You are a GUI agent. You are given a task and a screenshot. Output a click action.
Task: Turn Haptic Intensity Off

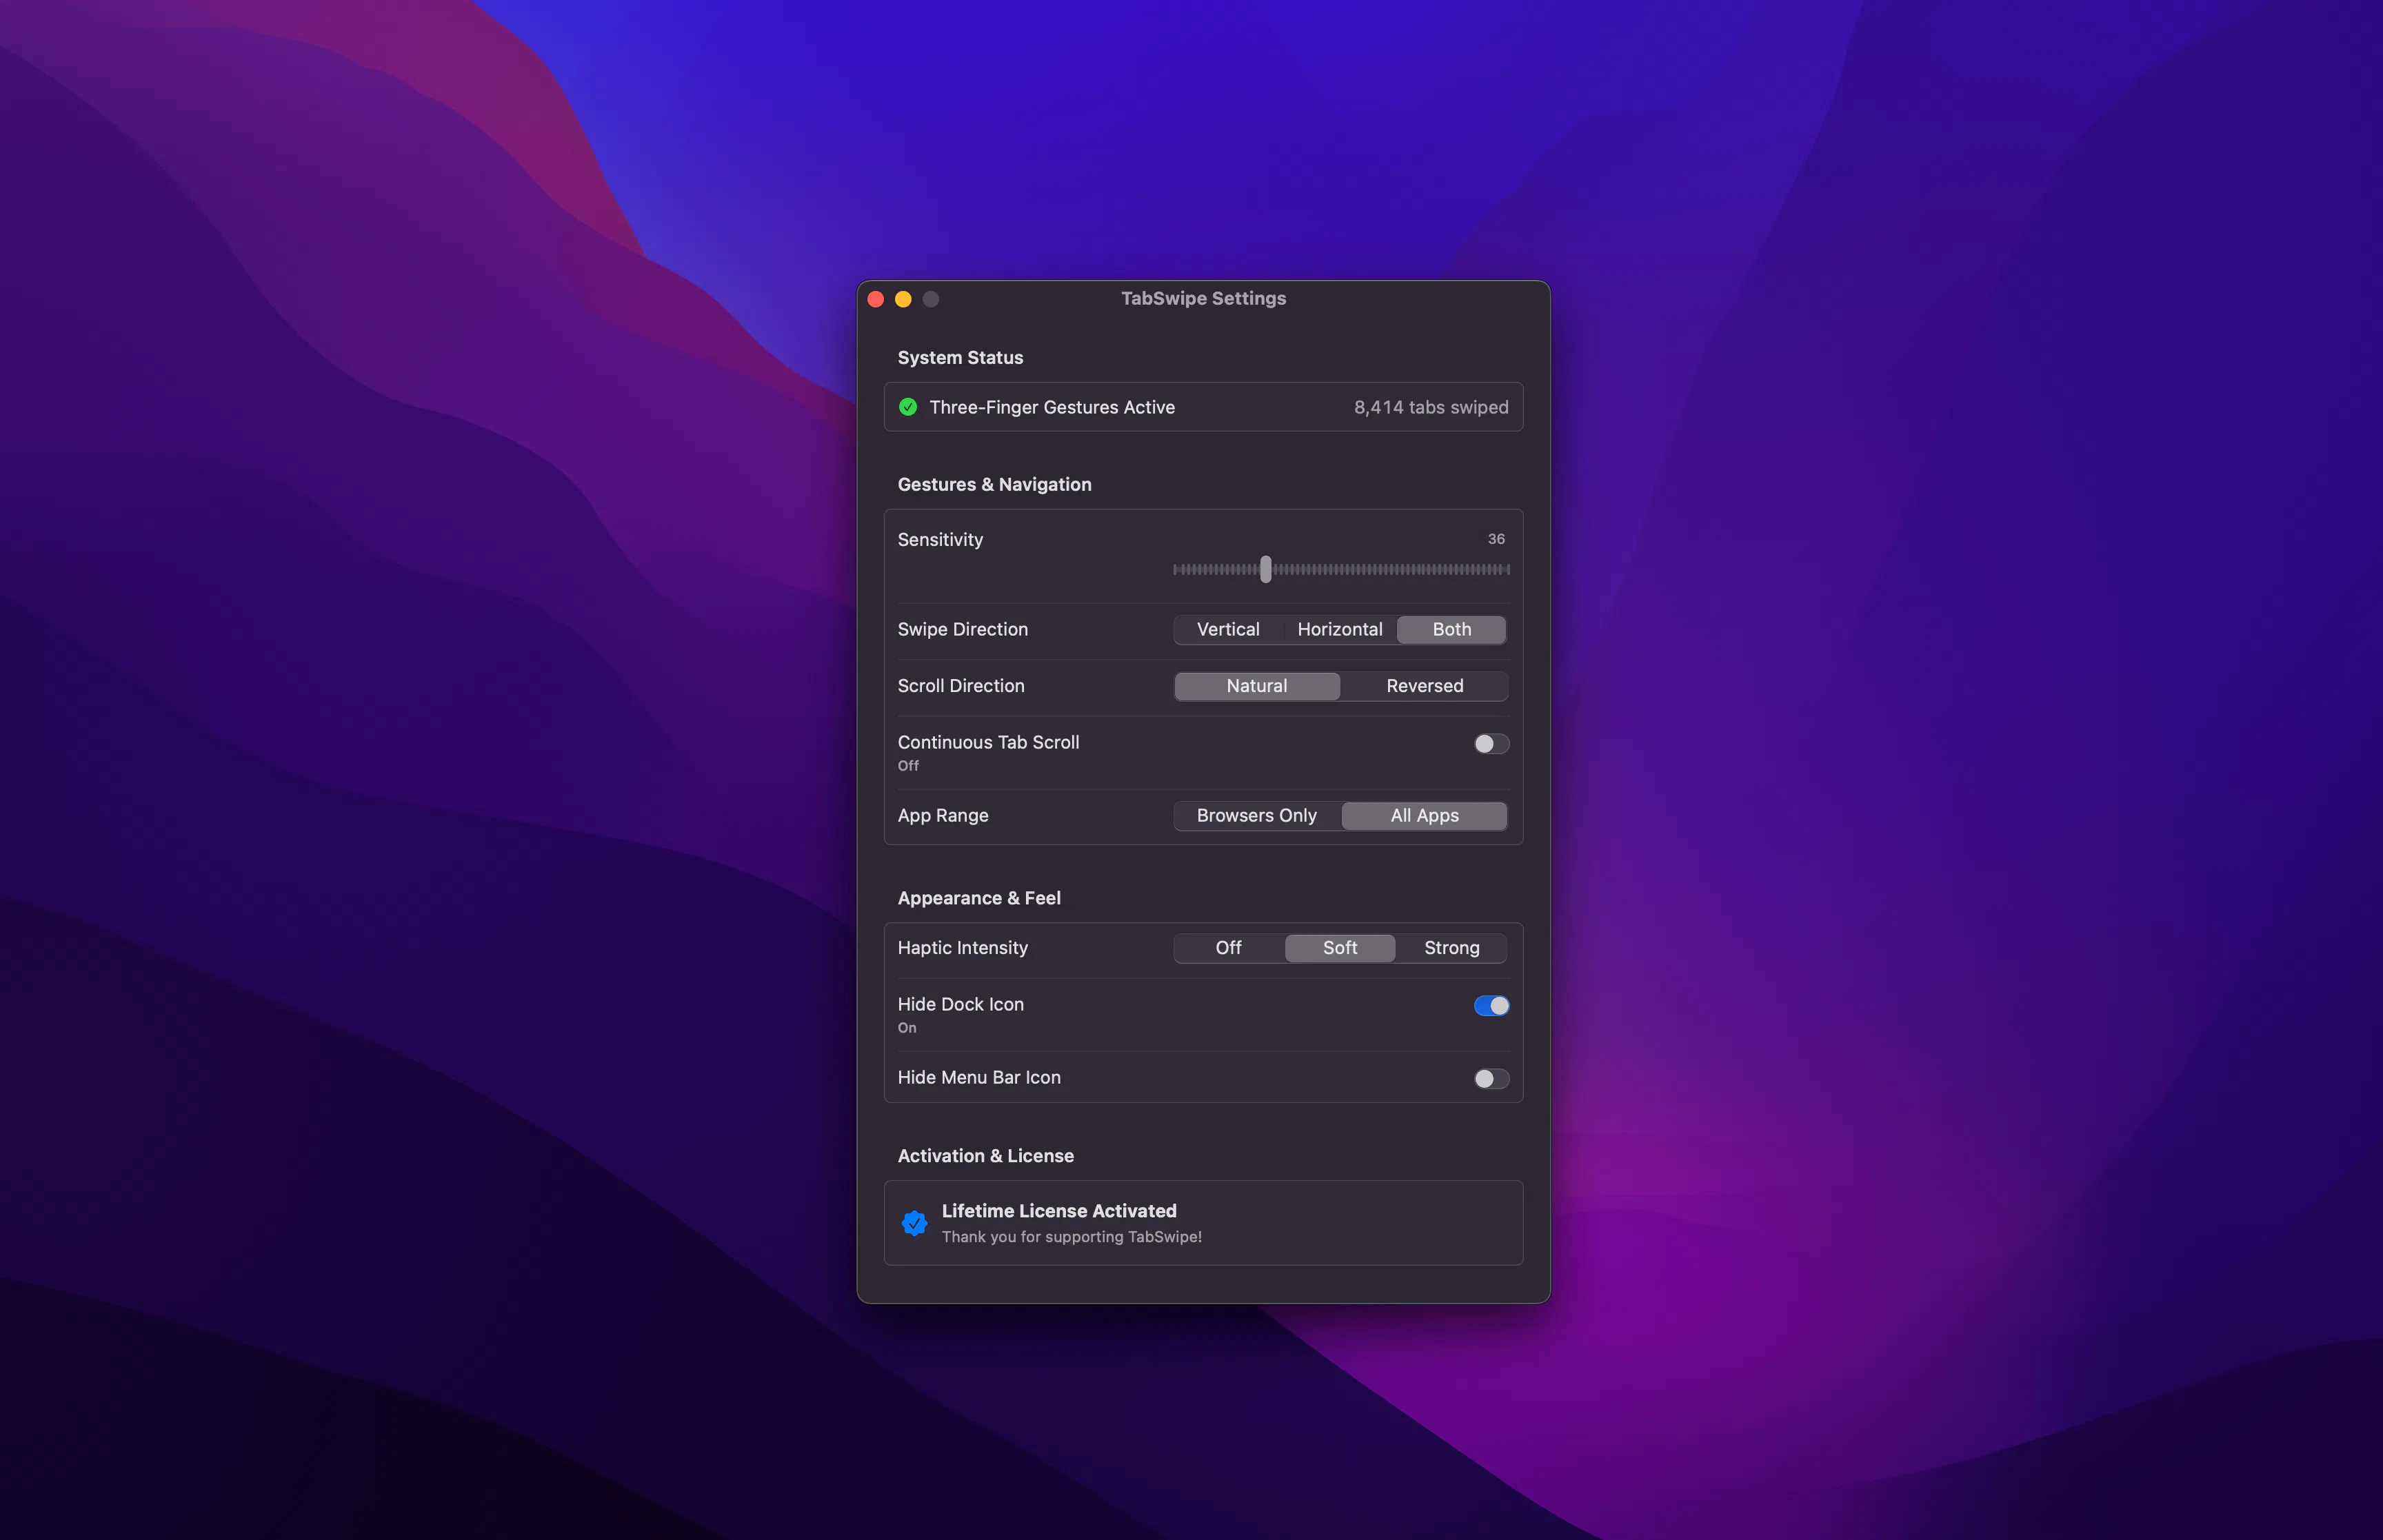[x=1228, y=948]
